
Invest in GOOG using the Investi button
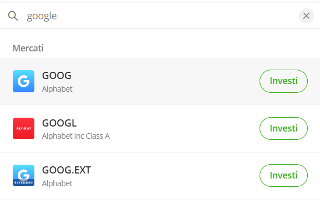(x=283, y=81)
